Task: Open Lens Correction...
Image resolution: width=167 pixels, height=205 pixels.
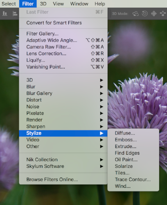Action: 63,53
